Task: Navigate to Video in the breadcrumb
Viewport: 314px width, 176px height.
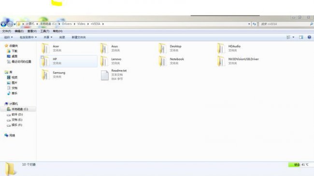Action: pos(81,24)
